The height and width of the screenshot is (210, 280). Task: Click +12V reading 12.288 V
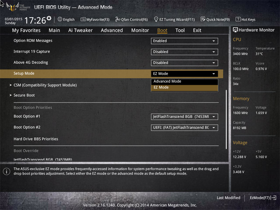coord(239,157)
